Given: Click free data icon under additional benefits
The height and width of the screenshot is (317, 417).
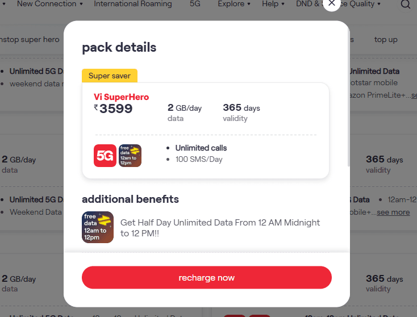Looking at the screenshot, I should [x=98, y=227].
